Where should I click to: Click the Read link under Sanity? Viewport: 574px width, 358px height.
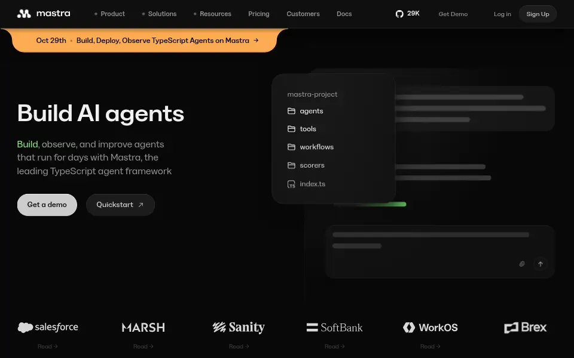point(239,346)
